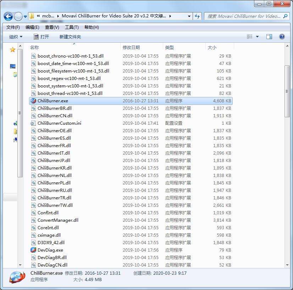
Task: Select boost_filesystem-vc100-mt-1_53.dll
Action: 73,71
